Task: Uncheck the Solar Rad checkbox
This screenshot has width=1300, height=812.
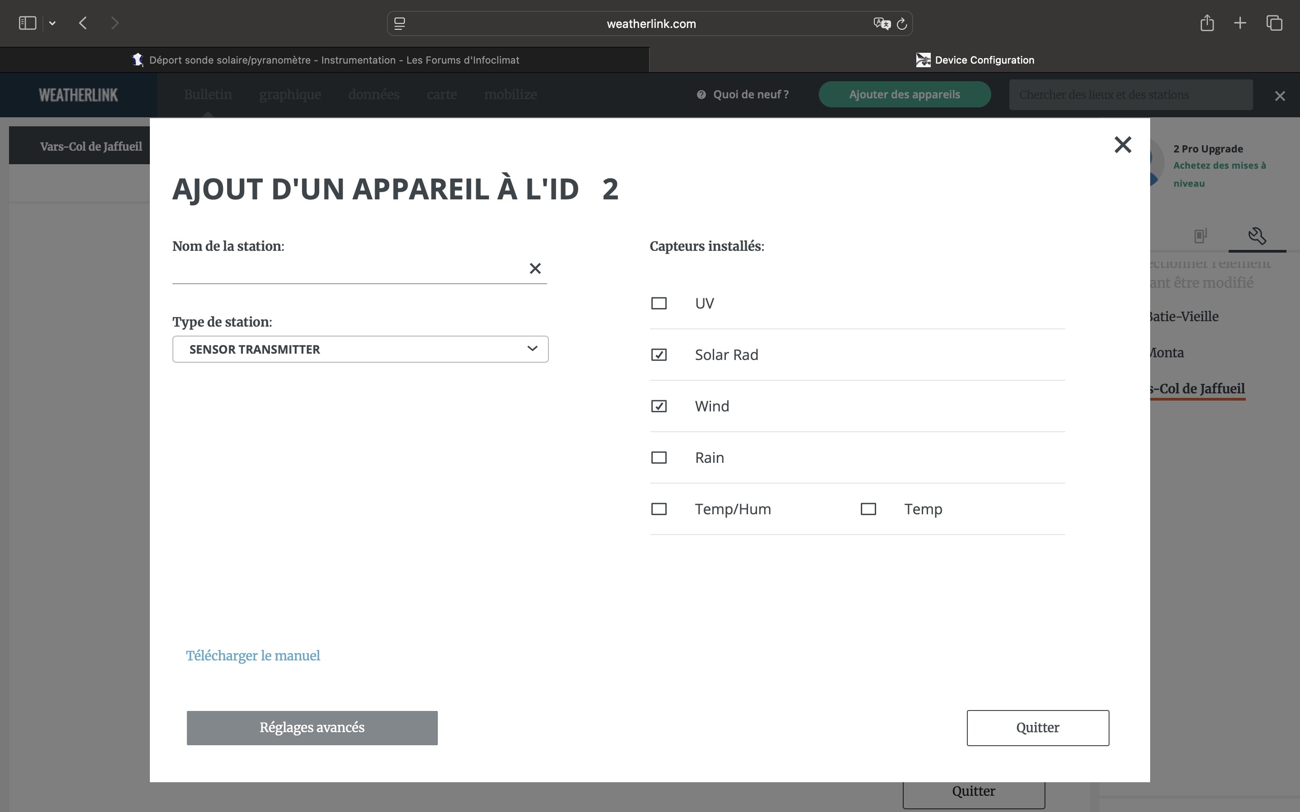Action: [x=659, y=355]
